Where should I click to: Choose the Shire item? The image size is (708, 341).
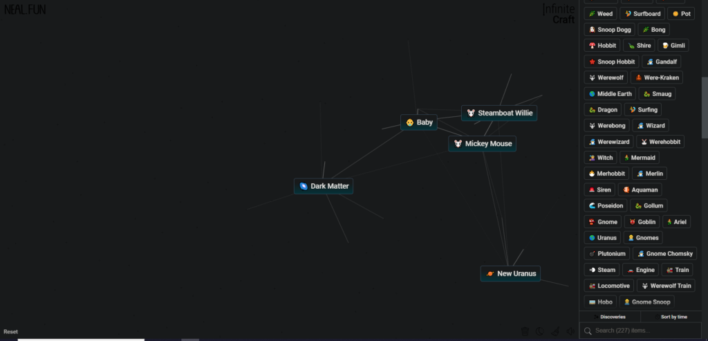click(x=638, y=46)
